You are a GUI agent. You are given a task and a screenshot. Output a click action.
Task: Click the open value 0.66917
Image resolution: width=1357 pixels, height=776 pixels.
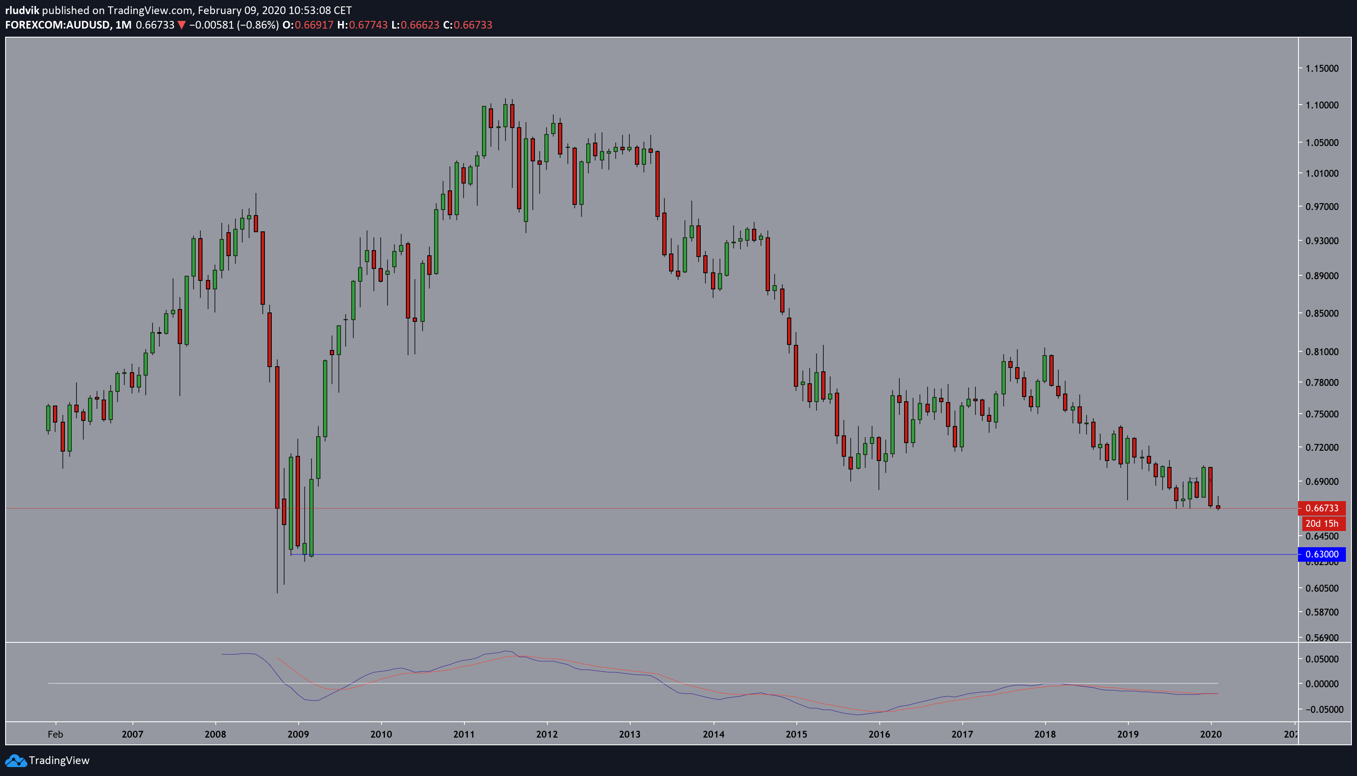pos(314,25)
